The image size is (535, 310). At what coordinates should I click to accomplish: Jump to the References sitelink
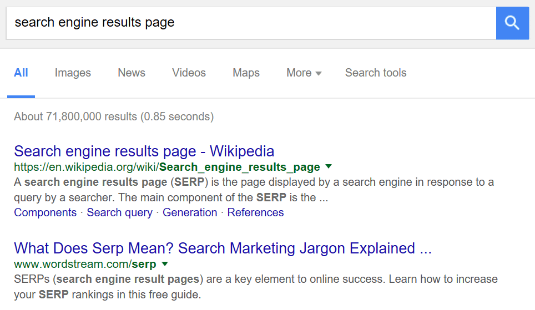(255, 212)
